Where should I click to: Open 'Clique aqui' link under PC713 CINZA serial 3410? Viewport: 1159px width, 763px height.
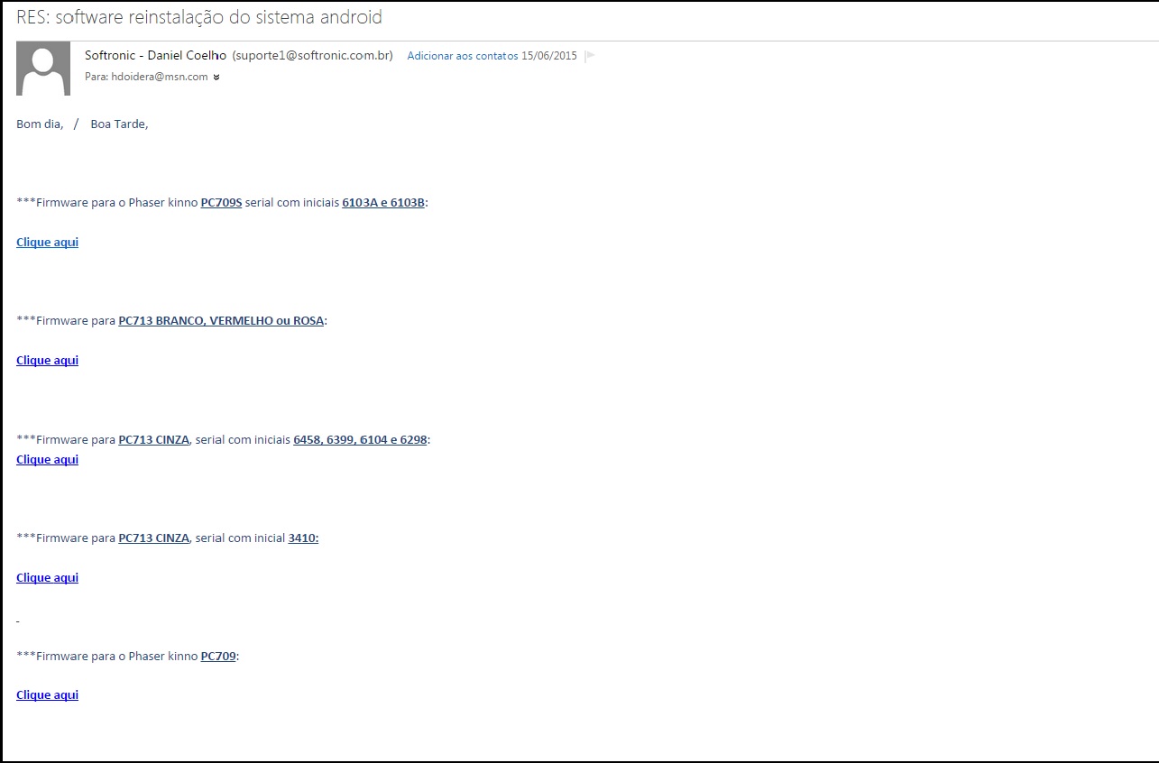coord(47,578)
